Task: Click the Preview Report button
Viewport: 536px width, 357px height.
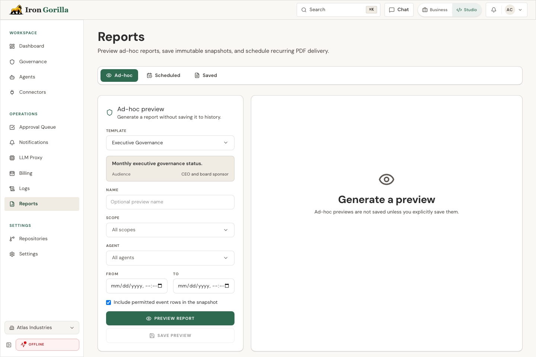Action: pyautogui.click(x=170, y=318)
